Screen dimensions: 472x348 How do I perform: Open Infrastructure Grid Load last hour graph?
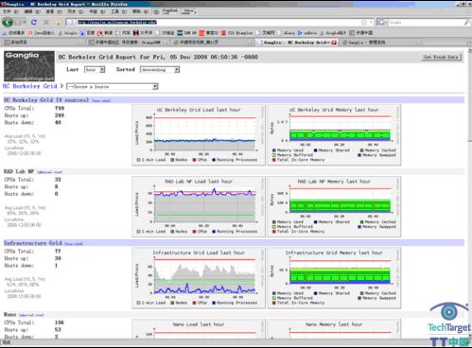tap(199, 278)
